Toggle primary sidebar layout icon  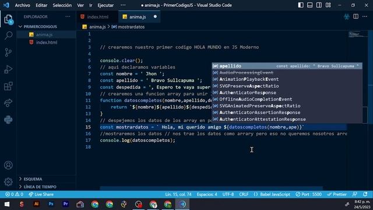click(x=301, y=5)
